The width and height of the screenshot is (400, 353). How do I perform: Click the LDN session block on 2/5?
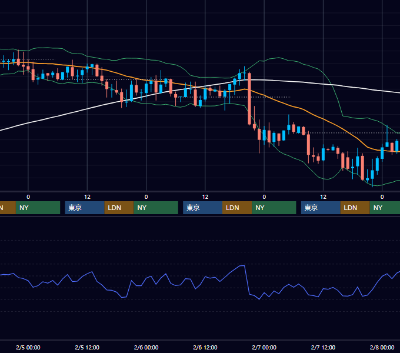[119, 208]
